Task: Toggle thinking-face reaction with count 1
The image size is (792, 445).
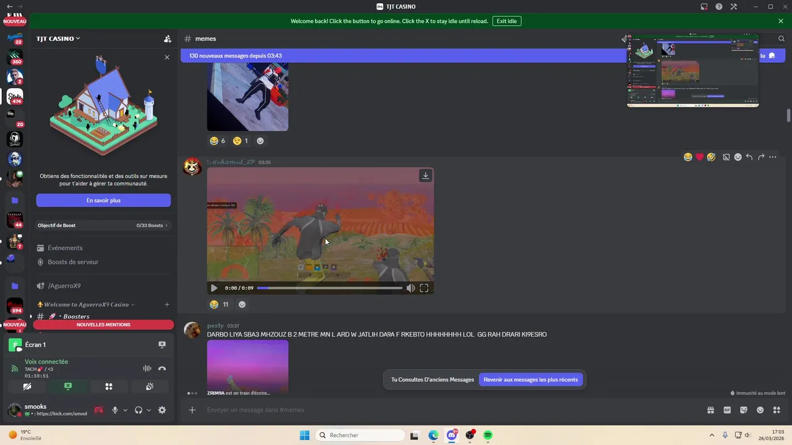Action: [x=240, y=141]
